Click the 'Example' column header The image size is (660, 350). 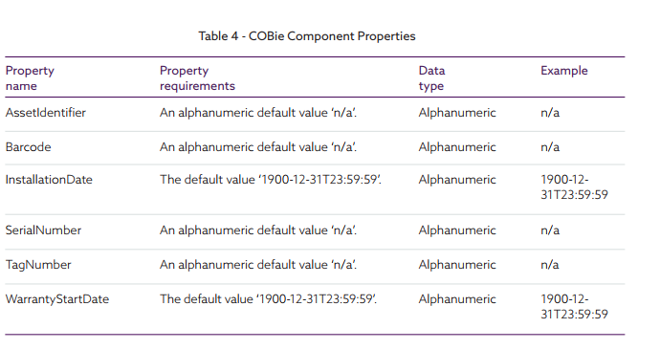coord(564,71)
